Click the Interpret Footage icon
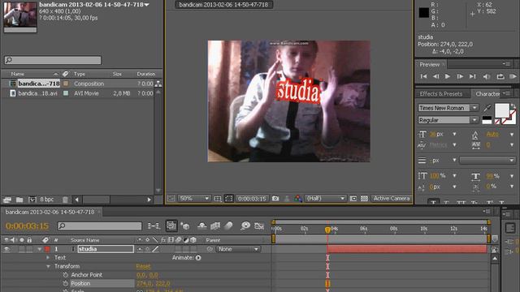Viewport: 520px width, 292px height. click(7, 200)
